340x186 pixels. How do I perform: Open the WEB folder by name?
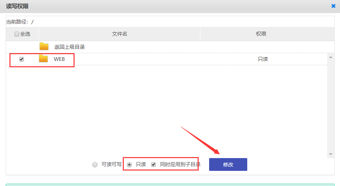coord(59,59)
